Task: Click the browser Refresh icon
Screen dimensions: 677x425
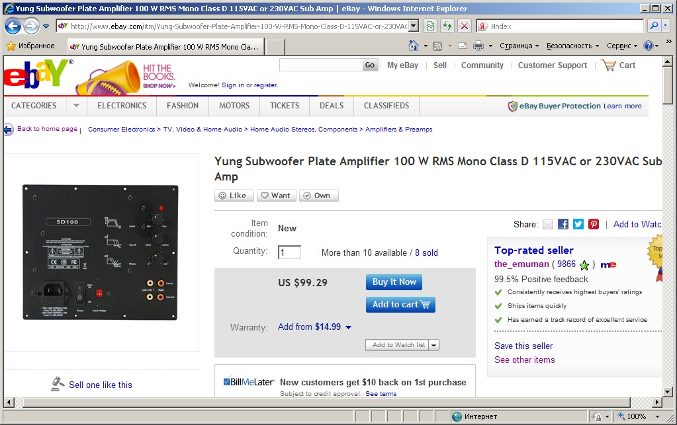Action: click(x=447, y=26)
